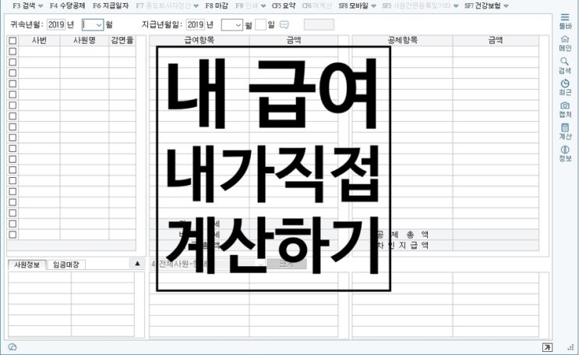The height and width of the screenshot is (355, 579).
Task: Click the chat icon in the status bar
Action: (x=12, y=347)
